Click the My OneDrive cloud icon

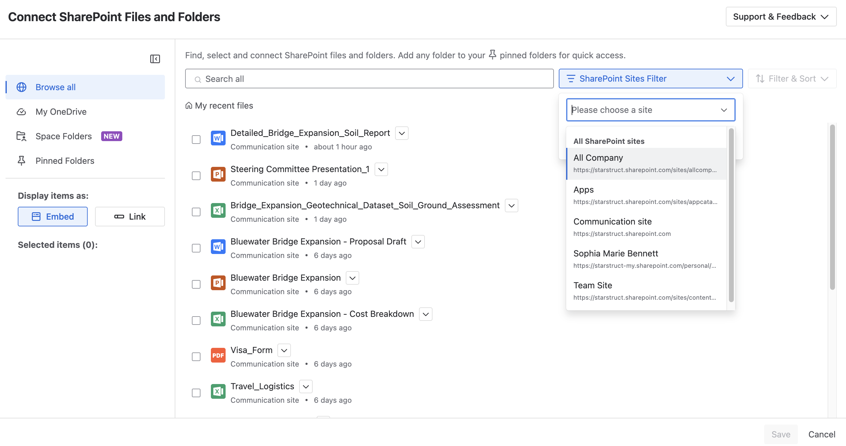point(22,112)
